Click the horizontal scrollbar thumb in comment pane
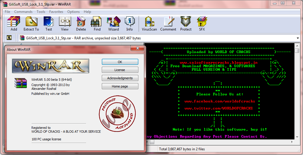303x155 pixels. (152, 142)
